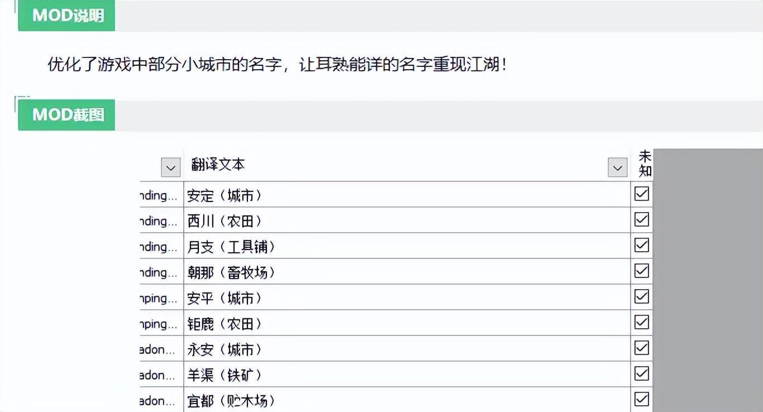The height and width of the screenshot is (412, 763).
Task: Uncheck the checkbox for 安定（城市）row
Action: tap(642, 194)
